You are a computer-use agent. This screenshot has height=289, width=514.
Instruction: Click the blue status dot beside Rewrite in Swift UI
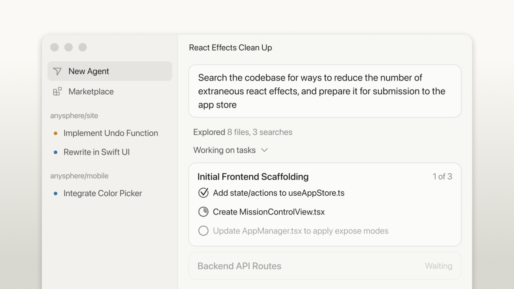click(x=55, y=152)
